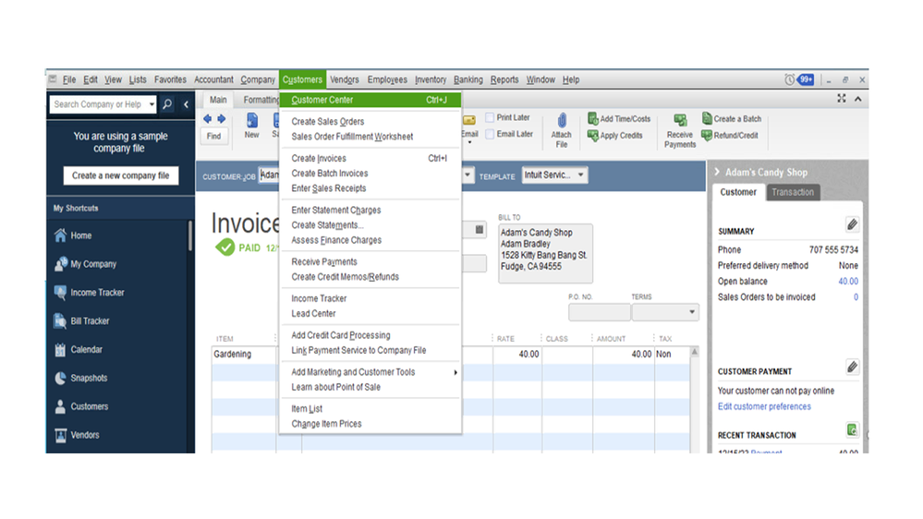
Task: Go to previous invoice arrow
Action: click(207, 119)
